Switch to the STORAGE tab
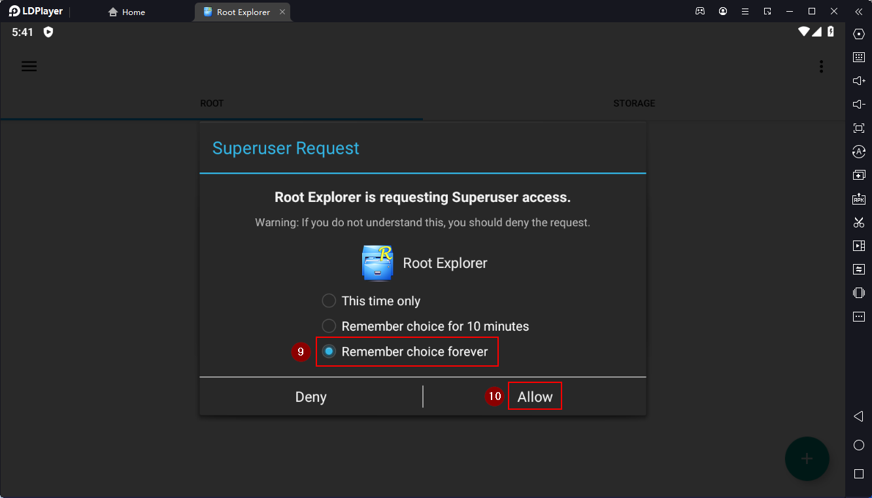The image size is (872, 498). coord(634,103)
